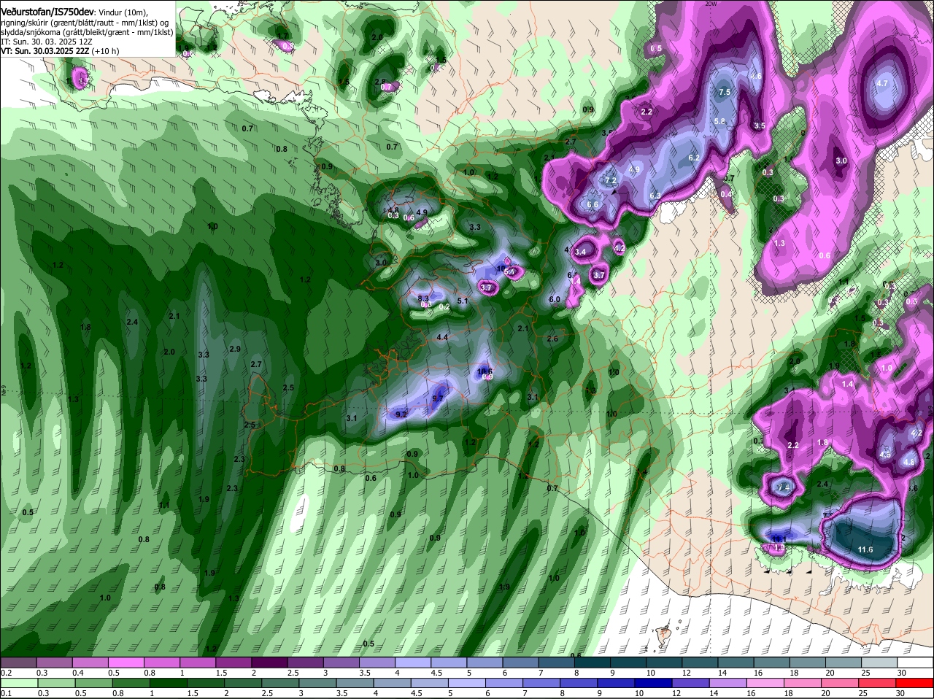Screen dimensions: 934x699
Task: Click the initial time line 'IT: Sun. 30. 03. 2025 12Z'
Action: pyautogui.click(x=47, y=42)
